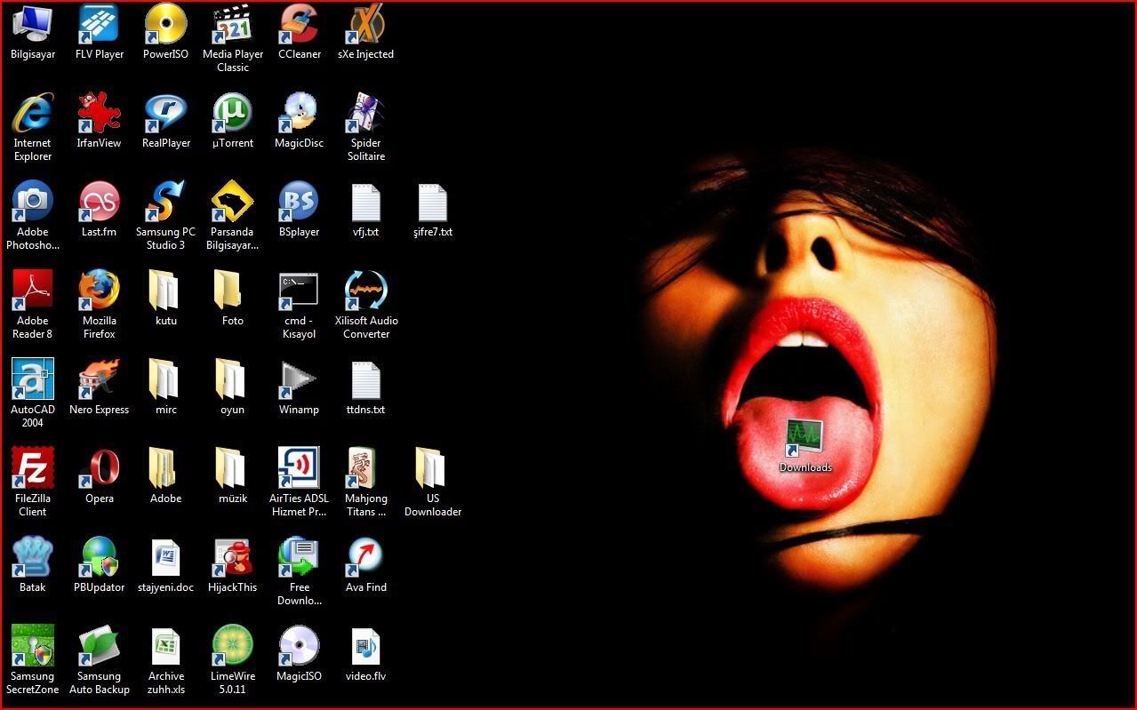The height and width of the screenshot is (710, 1137).
Task: Select the şifre7.txt text file
Action: click(433, 203)
